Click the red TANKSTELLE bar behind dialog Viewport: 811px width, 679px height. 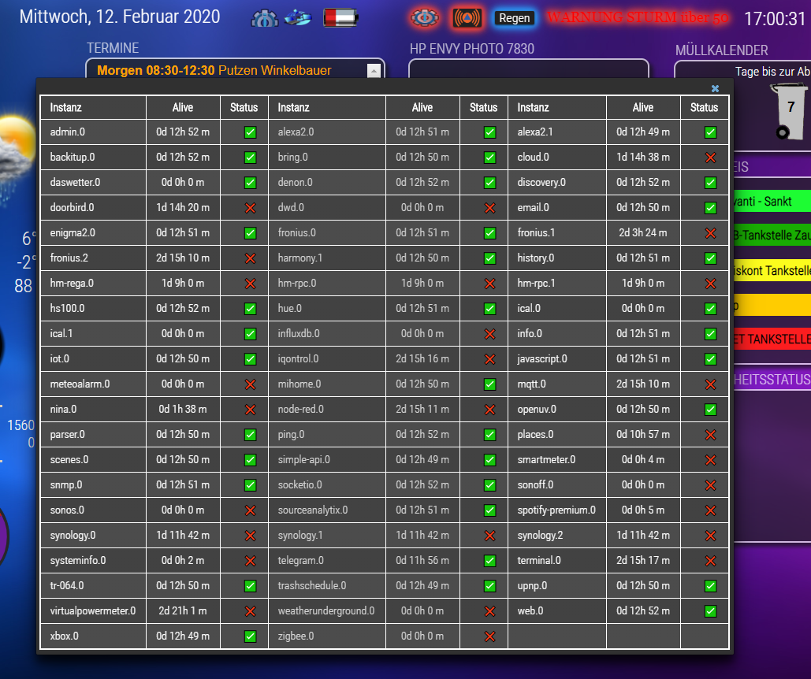[772, 339]
